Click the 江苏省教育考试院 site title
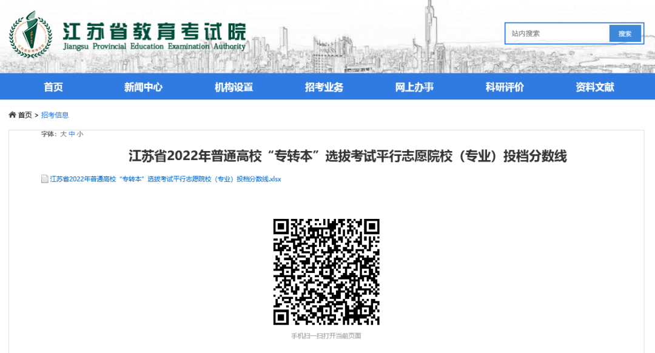Viewport: 655px width, 353px height. tap(154, 32)
